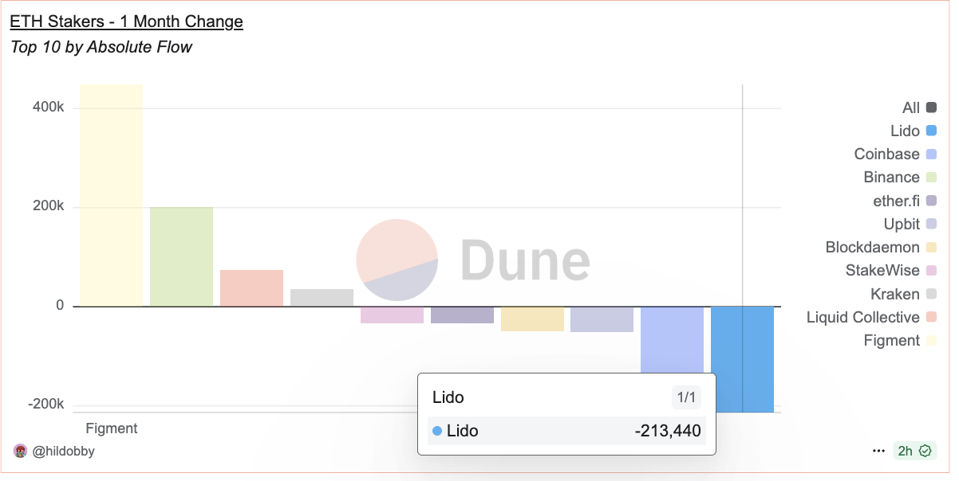Image resolution: width=959 pixels, height=481 pixels.
Task: Click the @hildobby author avatar
Action: pyautogui.click(x=21, y=451)
